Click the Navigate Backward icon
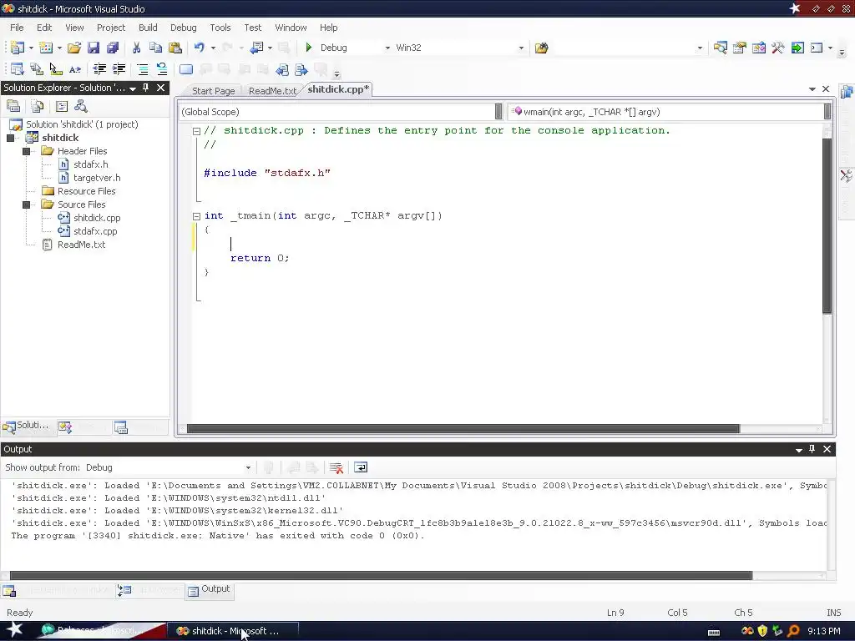This screenshot has height=641, width=855. 256,48
